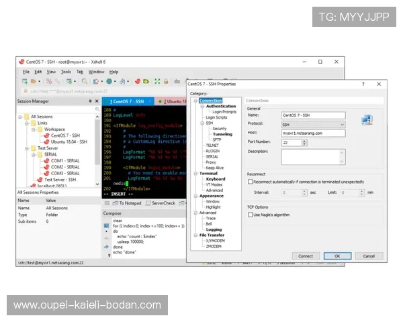
Task: Collapse the File Transfer category node
Action: (195, 235)
